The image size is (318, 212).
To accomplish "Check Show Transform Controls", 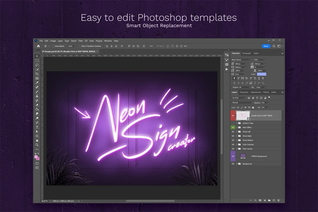I will (x=80, y=46).
